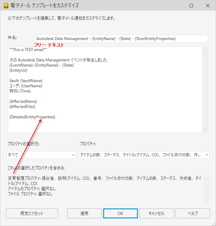Open help with the ヘルプ button

(x=193, y=213)
